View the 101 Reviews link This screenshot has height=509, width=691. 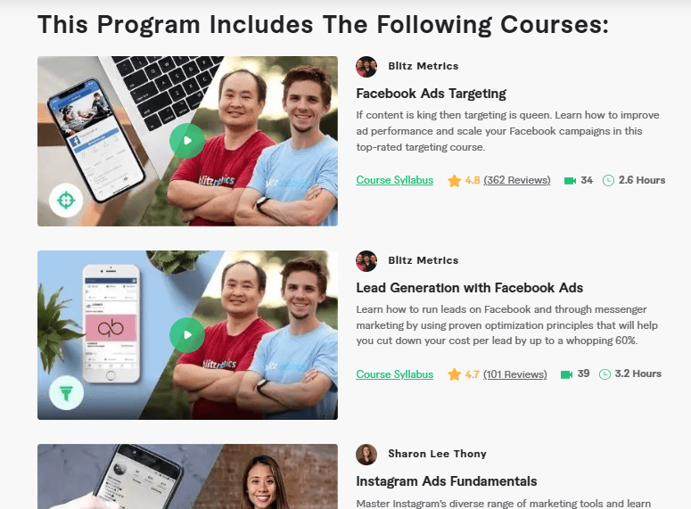click(x=515, y=374)
